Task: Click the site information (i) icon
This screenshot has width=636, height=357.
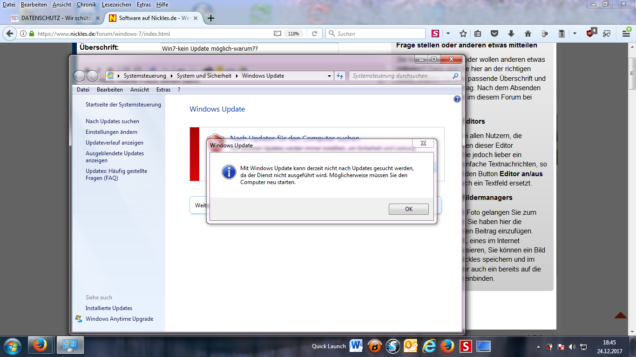Action: click(x=23, y=33)
